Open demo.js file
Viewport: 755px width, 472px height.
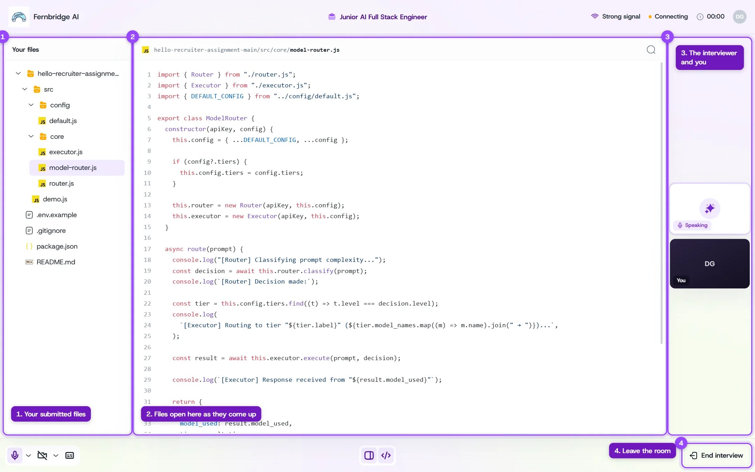(x=55, y=199)
